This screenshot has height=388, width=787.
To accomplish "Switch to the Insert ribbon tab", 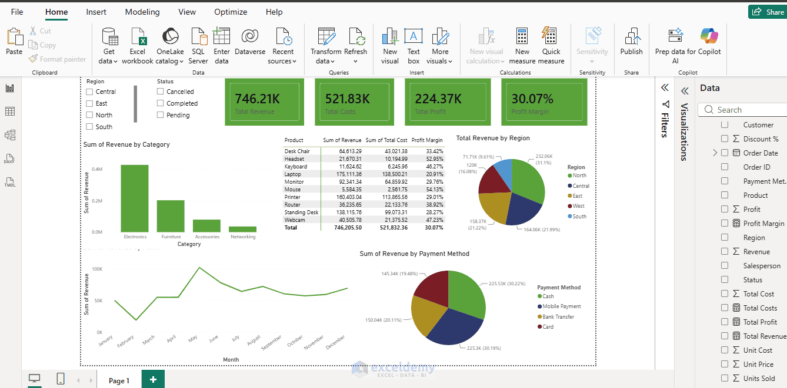I will 96,12.
